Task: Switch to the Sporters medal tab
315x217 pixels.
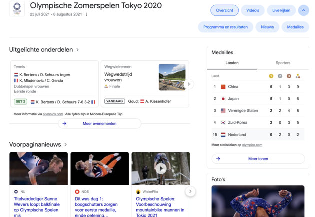Action: [x=283, y=63]
